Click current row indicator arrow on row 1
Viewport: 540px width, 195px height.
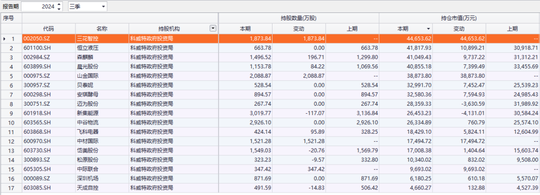[x=4, y=39]
